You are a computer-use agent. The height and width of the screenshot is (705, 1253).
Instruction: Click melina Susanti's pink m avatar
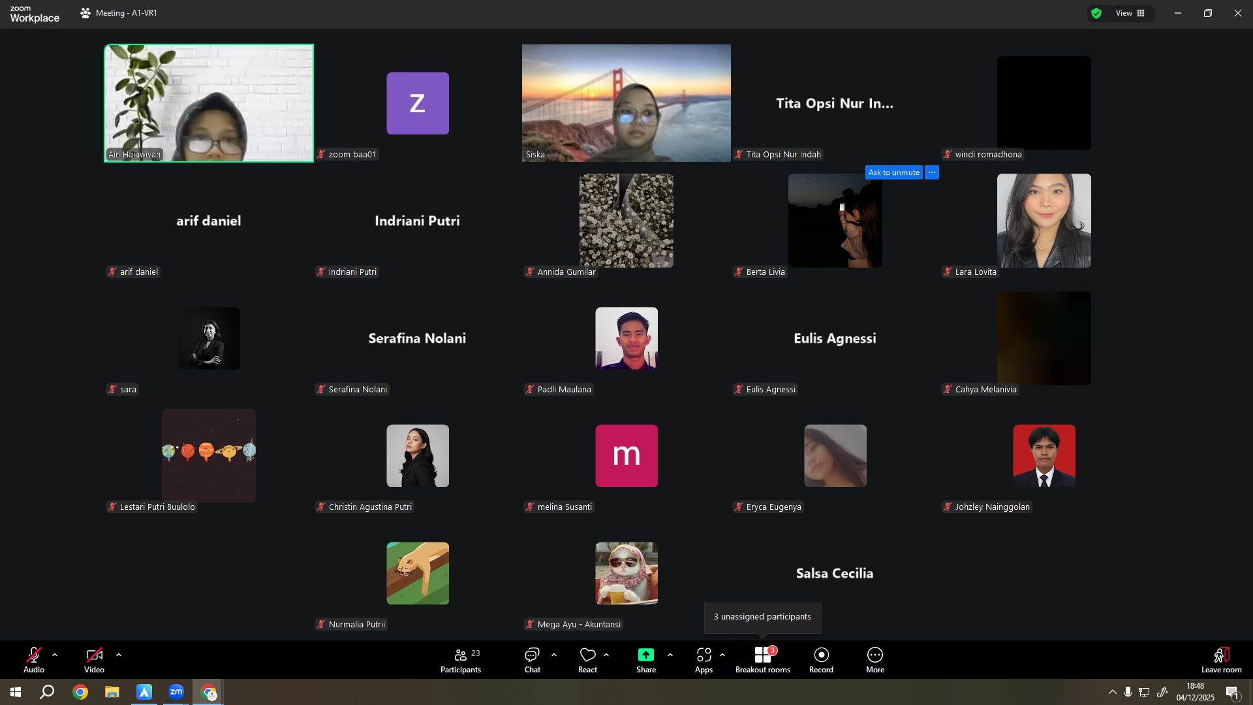pos(626,456)
